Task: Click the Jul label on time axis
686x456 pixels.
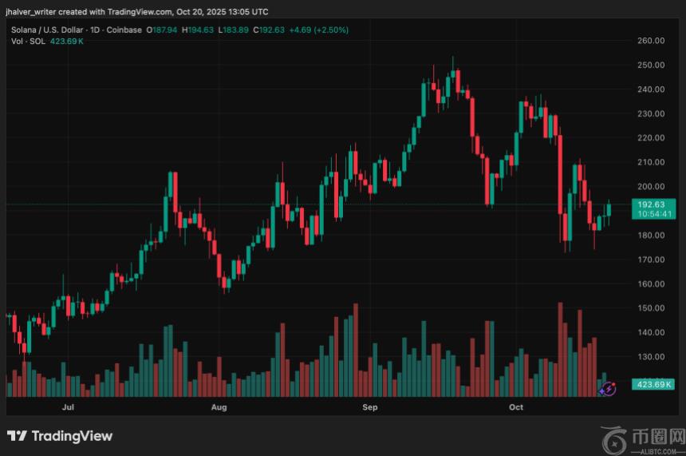Action: click(x=68, y=407)
